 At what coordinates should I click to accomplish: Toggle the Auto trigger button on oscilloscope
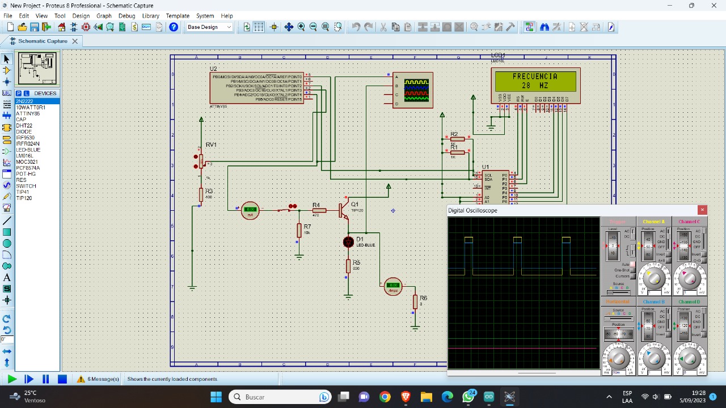pyautogui.click(x=633, y=265)
